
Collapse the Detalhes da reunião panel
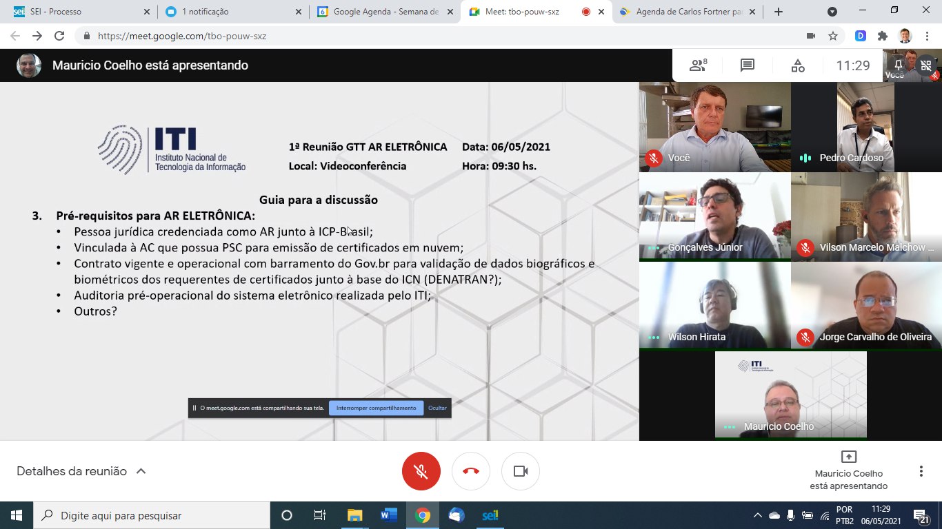[x=141, y=471]
